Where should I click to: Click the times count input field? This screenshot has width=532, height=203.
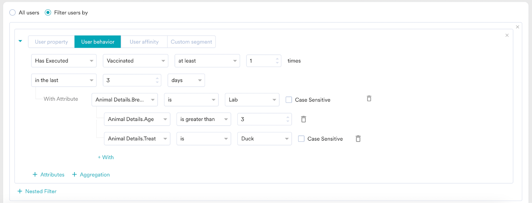260,61
